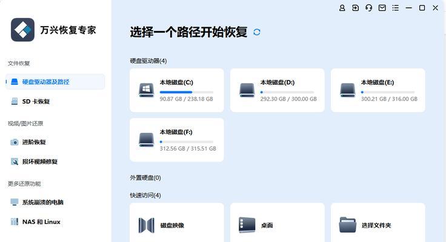Image resolution: width=446 pixels, height=242 pixels.
Task: Click the 损坏视频修复 repair icon
Action: pyautogui.click(x=14, y=162)
